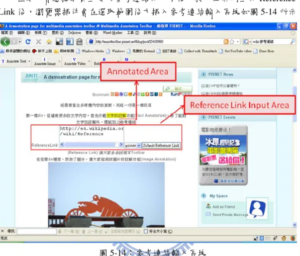Open the 工具 (Tools) menu

point(133,33)
